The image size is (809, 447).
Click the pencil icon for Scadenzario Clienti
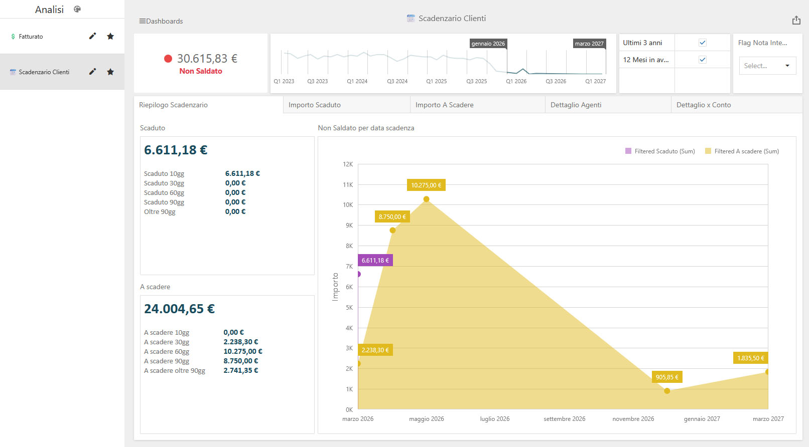[92, 72]
